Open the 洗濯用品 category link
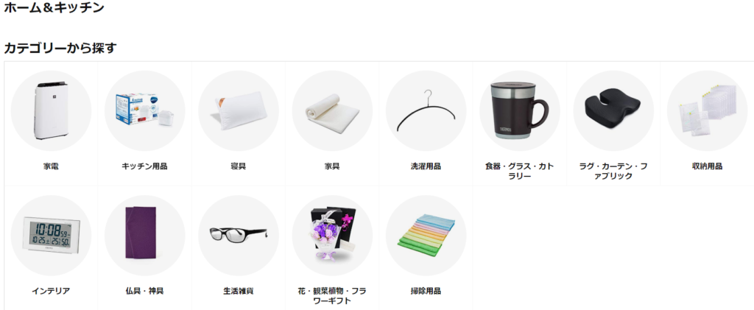 click(426, 166)
